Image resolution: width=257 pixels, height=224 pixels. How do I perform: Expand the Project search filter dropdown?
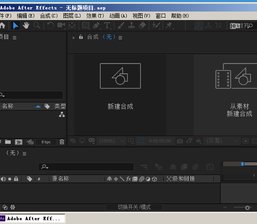tap(2, 95)
